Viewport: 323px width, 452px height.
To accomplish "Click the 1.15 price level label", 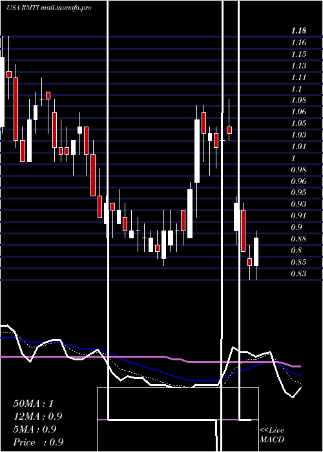I will tap(298, 54).
